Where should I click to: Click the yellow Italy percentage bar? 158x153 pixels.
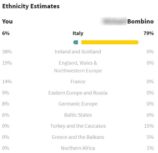(110, 42)
